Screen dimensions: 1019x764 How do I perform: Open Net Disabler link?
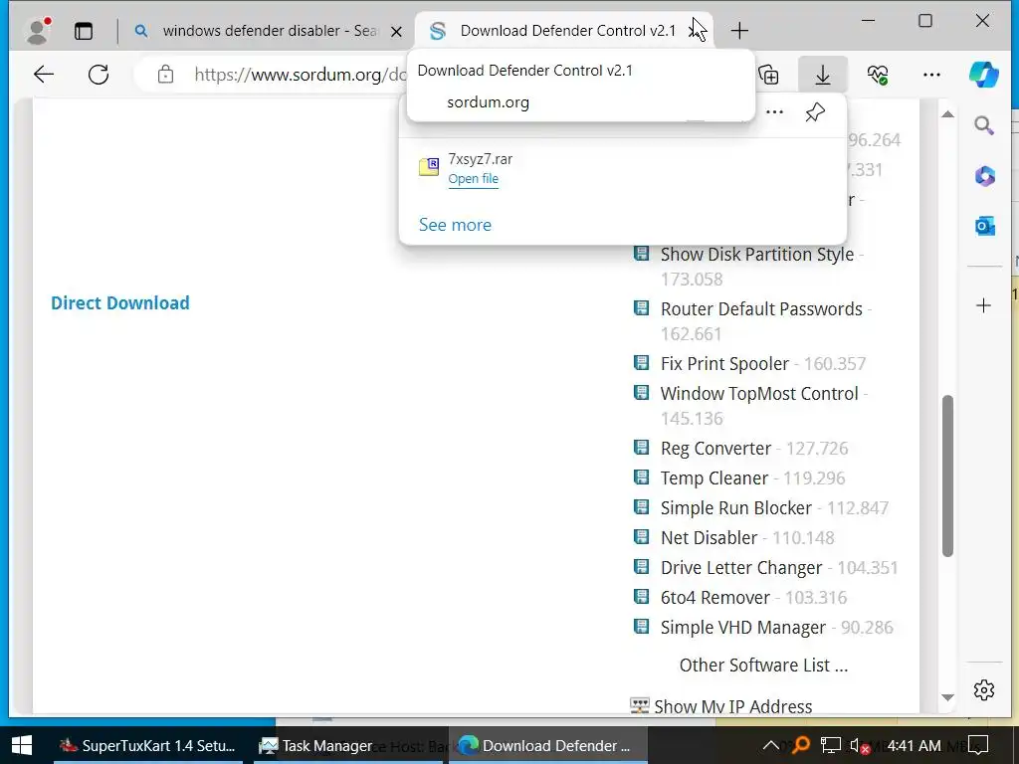pyautogui.click(x=709, y=538)
